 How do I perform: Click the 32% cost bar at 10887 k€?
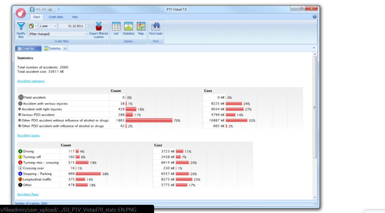click(x=237, y=120)
